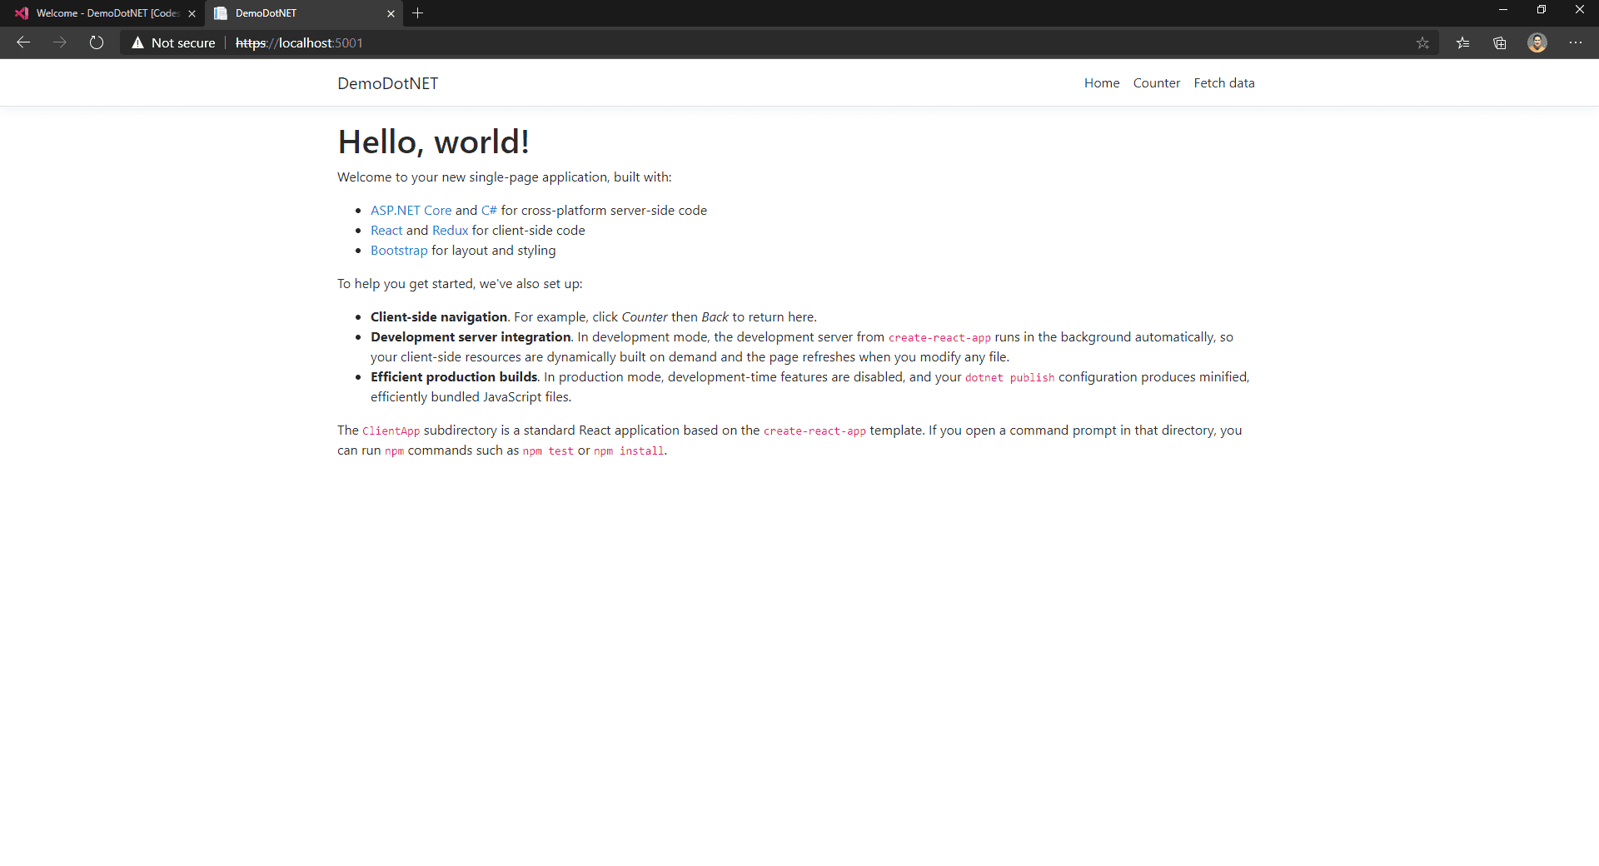Open the Fetch data nav link
This screenshot has width=1599, height=866.
tap(1224, 83)
